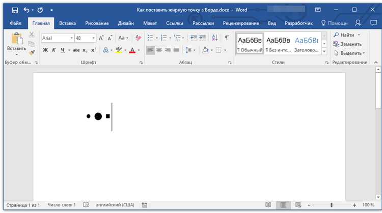
Task: Collapse the ribbon with the chevron
Action: point(376,63)
